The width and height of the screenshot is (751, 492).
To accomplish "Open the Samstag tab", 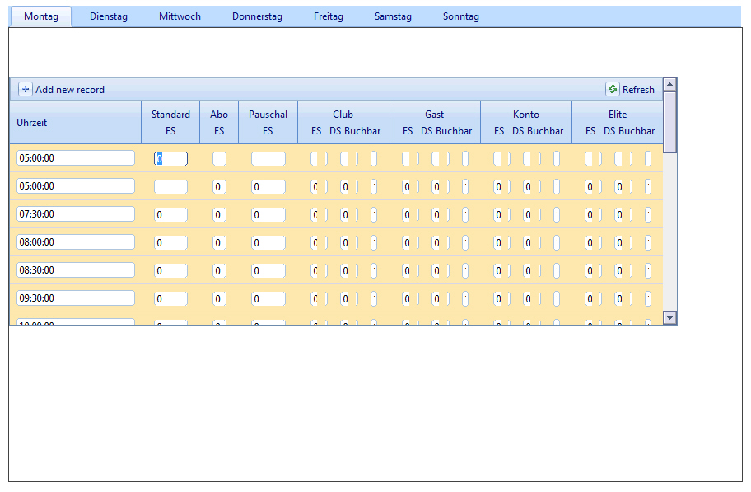I will click(393, 16).
